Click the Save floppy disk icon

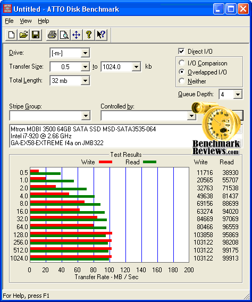click(36, 35)
